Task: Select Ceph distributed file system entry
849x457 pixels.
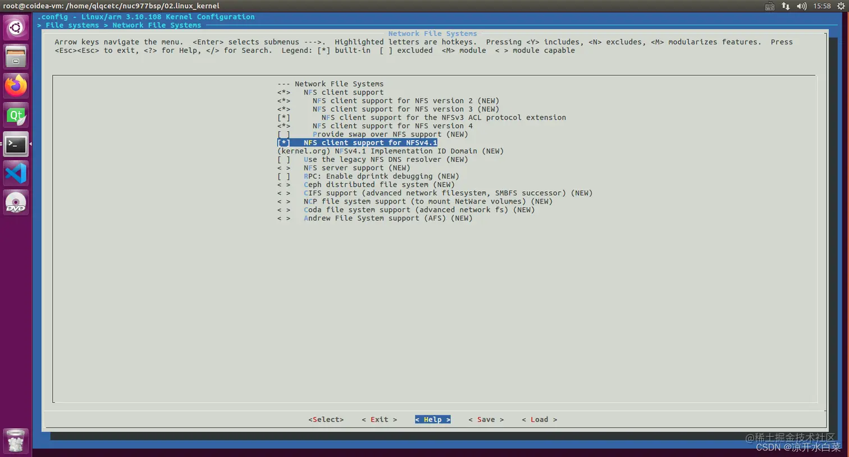Action: [366, 185]
